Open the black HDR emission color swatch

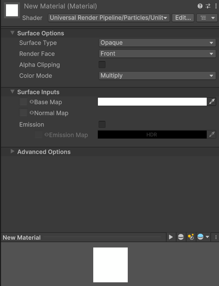[x=152, y=135]
